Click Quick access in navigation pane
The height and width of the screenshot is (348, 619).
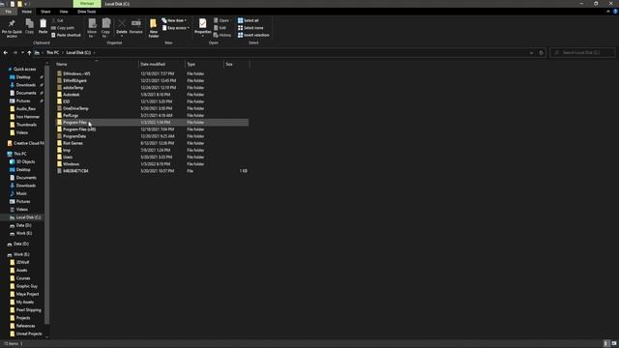point(24,69)
